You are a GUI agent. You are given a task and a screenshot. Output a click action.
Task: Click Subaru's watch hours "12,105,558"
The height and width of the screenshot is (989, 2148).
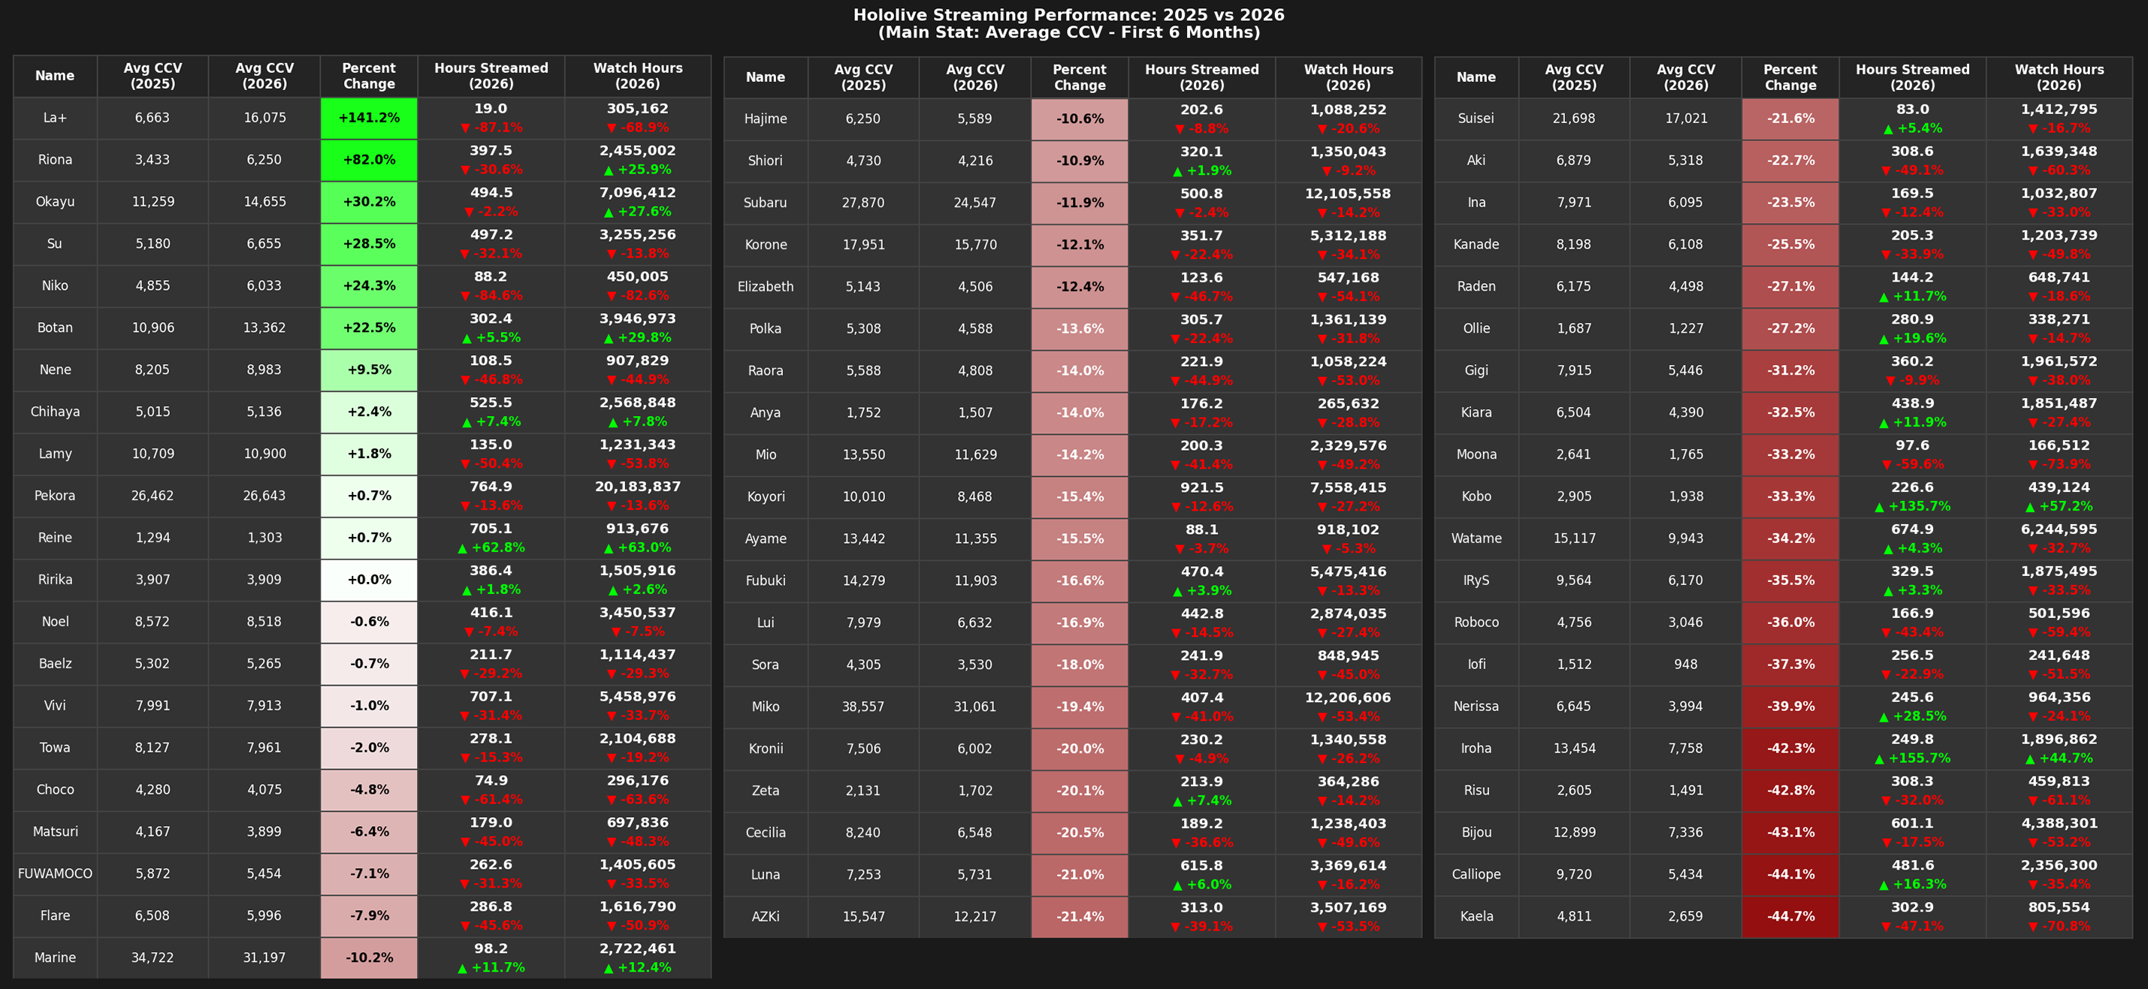tap(1349, 194)
